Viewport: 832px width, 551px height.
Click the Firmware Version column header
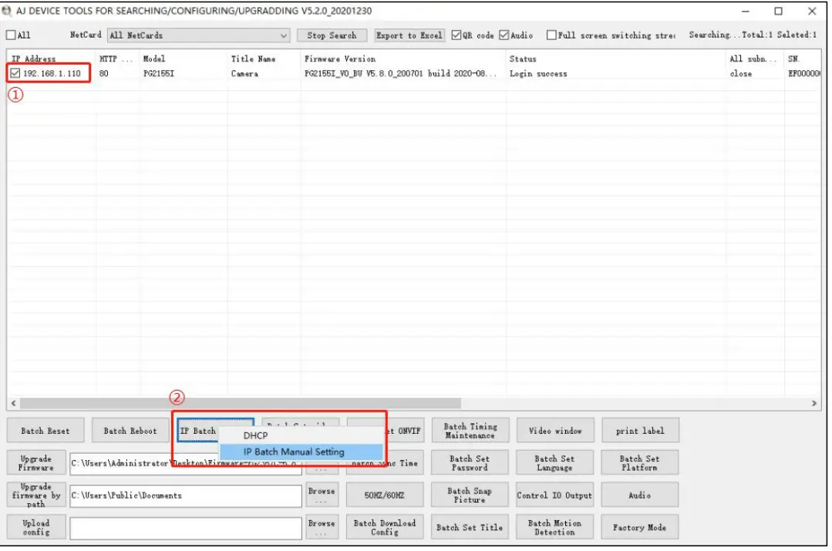click(x=403, y=59)
